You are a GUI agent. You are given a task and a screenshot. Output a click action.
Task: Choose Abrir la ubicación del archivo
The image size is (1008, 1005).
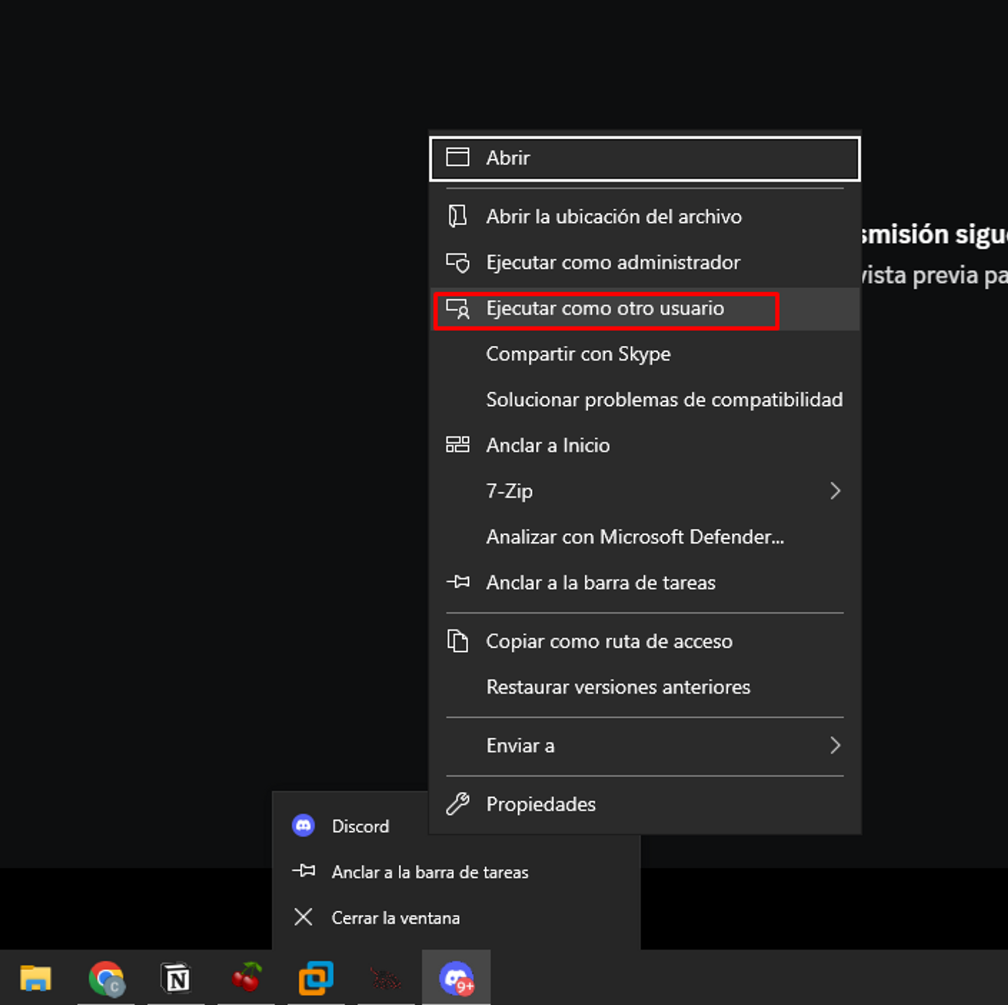[x=613, y=217]
